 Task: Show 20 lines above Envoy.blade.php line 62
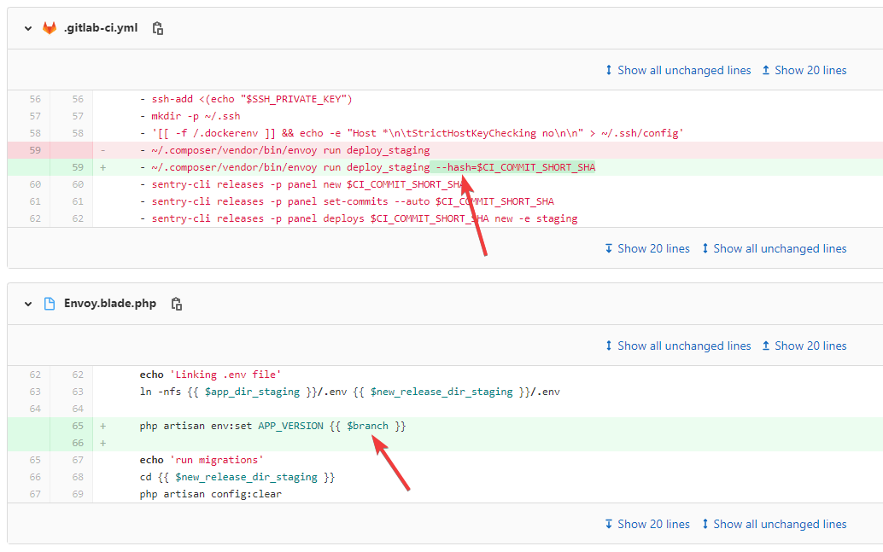[x=804, y=346]
